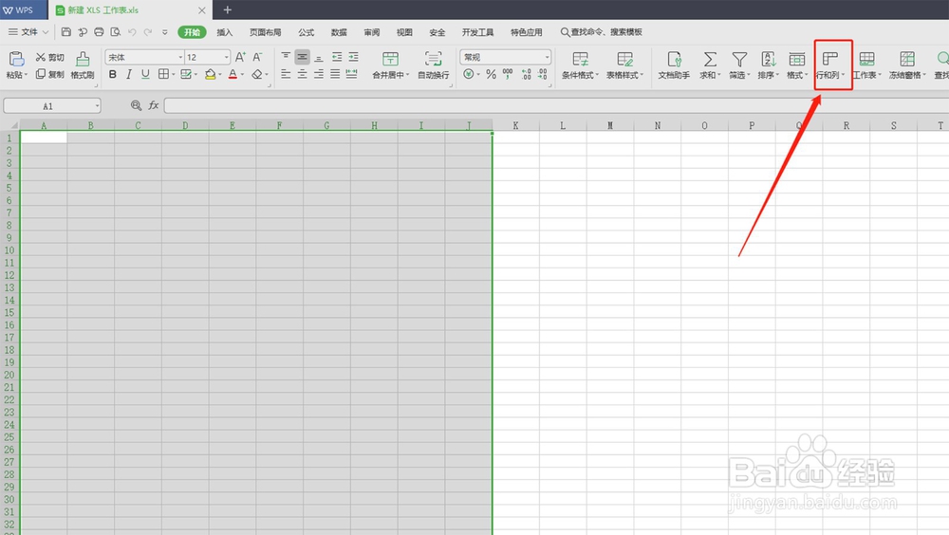Toggle top vertical alignment
The image size is (949, 535).
point(286,57)
